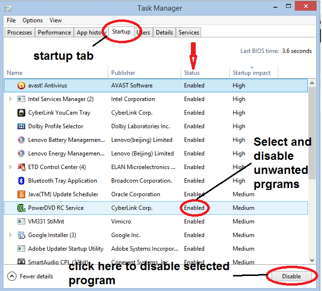Click the PowerDVD RC Service icon
322x291 pixels.
pyautogui.click(x=21, y=208)
